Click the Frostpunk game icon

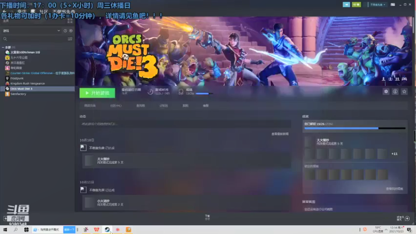[x=7, y=79]
